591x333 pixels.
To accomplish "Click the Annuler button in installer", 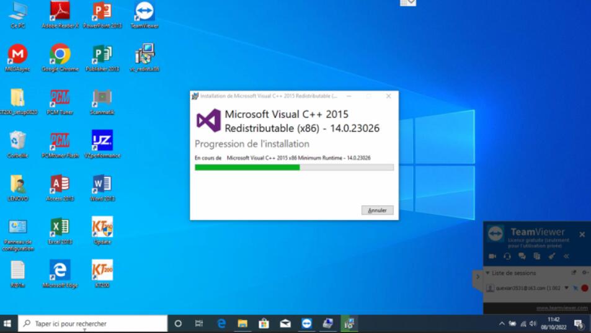I will pyautogui.click(x=377, y=210).
